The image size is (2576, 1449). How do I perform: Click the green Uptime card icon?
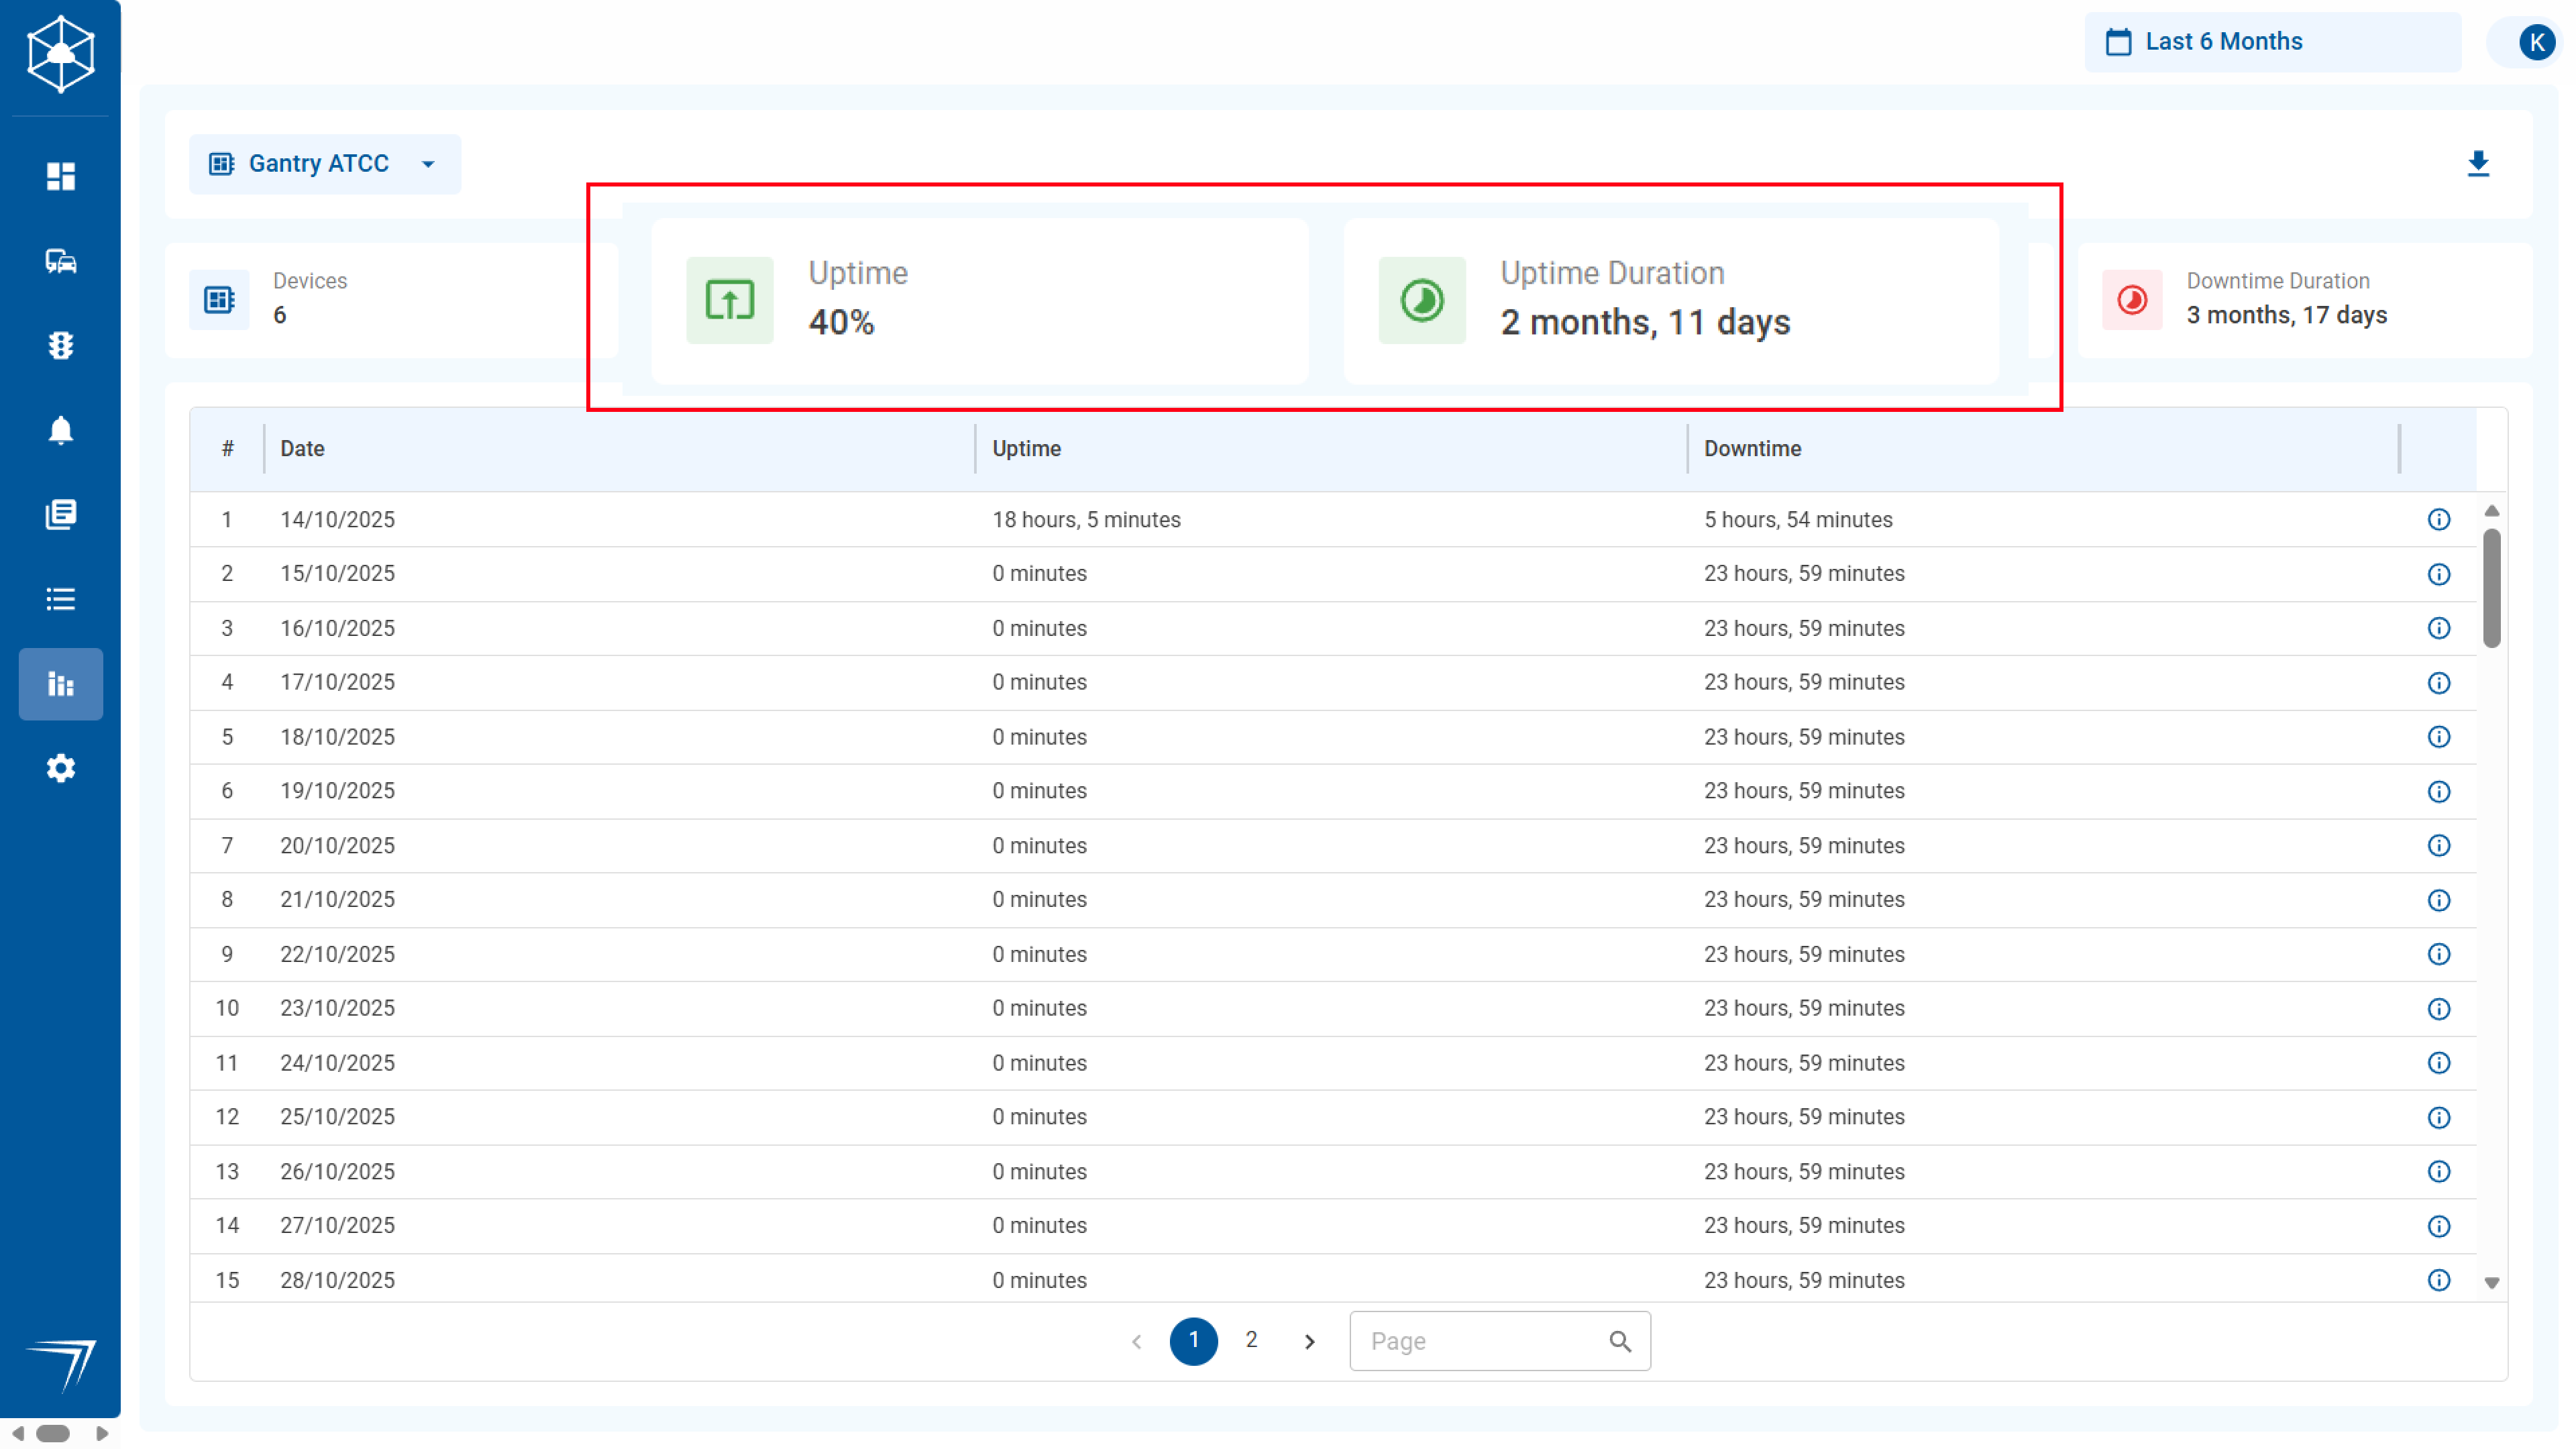[730, 300]
